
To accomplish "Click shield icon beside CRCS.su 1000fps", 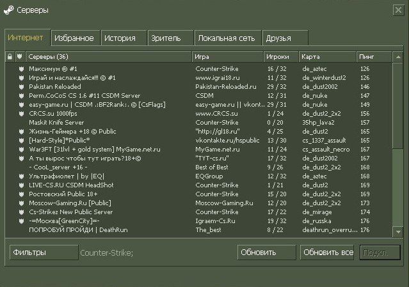I will point(21,114).
